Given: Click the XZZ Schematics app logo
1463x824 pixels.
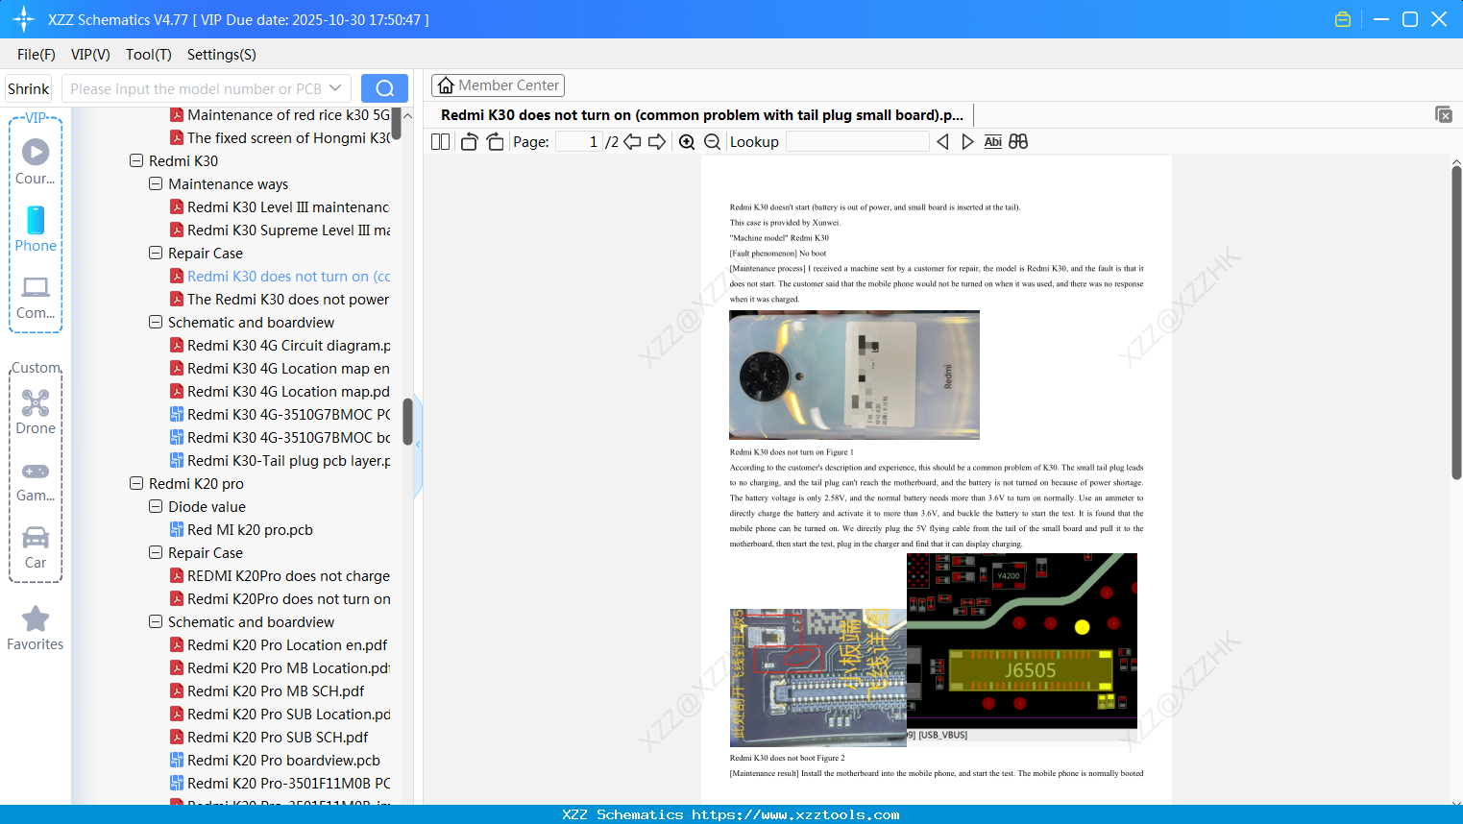Looking at the screenshot, I should (24, 19).
